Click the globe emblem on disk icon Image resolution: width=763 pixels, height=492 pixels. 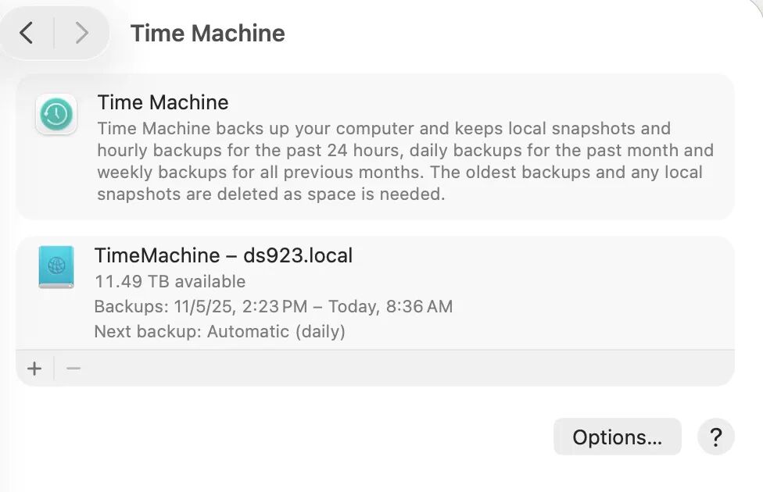point(56,266)
